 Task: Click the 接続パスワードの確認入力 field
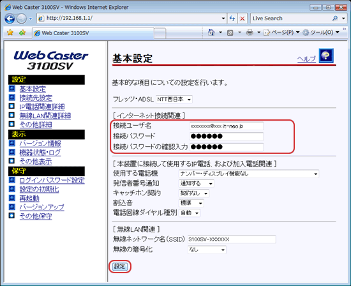227,147
